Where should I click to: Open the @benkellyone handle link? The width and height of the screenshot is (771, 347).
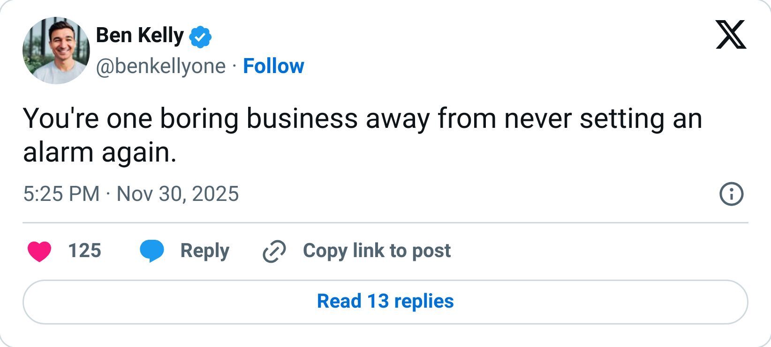[x=159, y=66]
